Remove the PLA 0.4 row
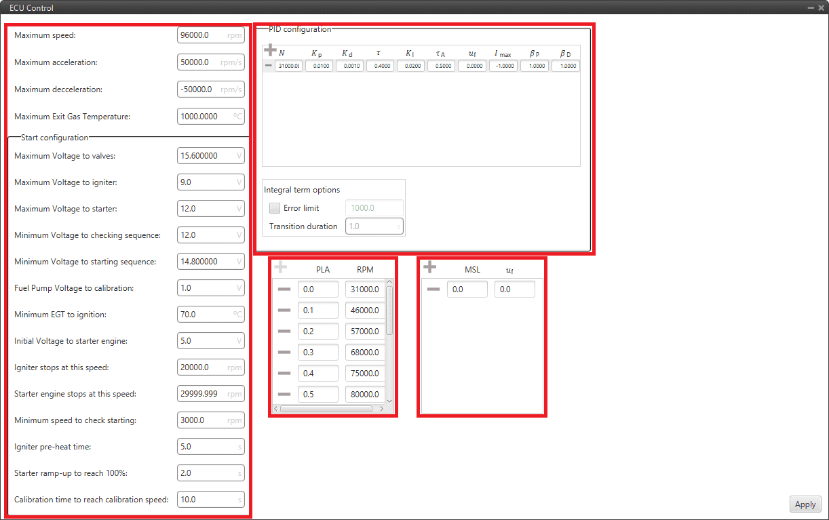The height and width of the screenshot is (520, 829). point(284,374)
